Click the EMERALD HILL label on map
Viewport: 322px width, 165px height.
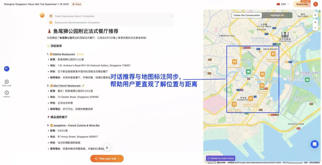[227, 36]
